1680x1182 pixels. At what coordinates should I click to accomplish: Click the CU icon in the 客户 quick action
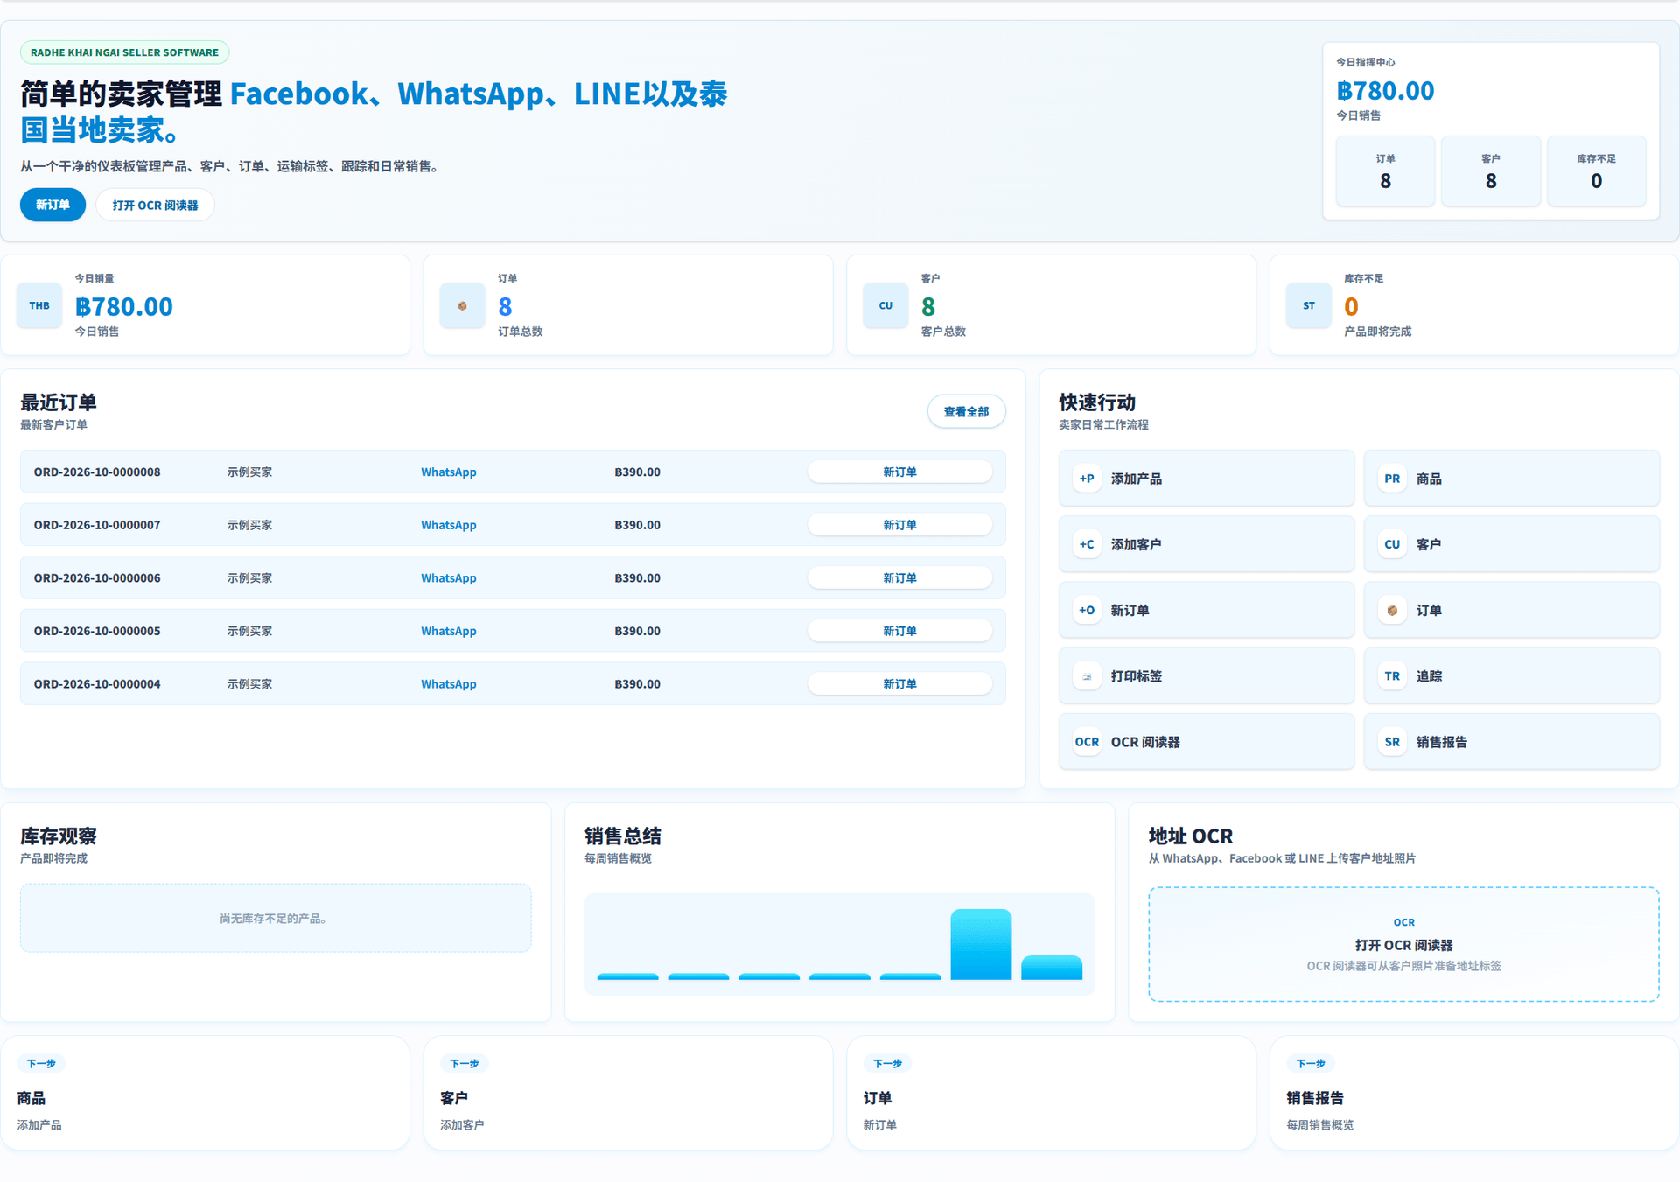tap(1392, 544)
